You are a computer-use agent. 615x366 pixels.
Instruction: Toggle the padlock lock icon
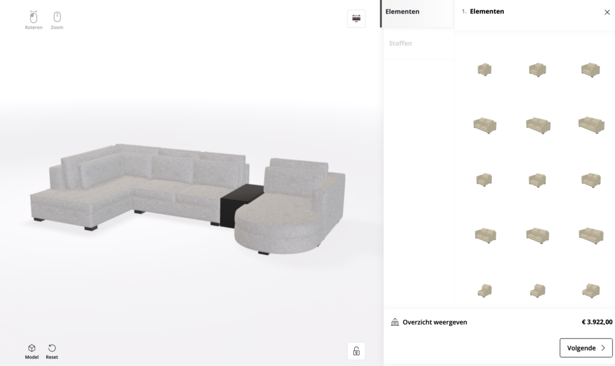tap(356, 351)
